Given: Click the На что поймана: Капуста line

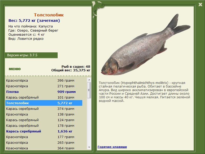Looking at the screenshot, I should (30, 26).
